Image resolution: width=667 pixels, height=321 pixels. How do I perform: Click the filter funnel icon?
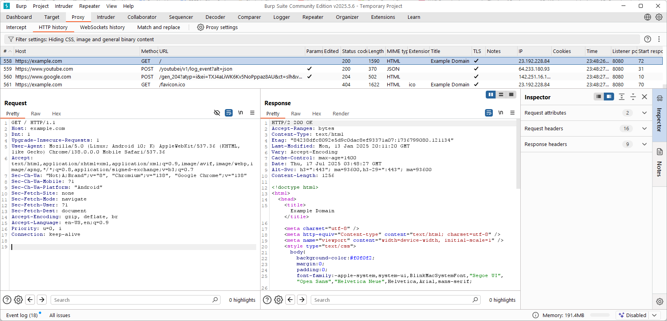click(11, 39)
